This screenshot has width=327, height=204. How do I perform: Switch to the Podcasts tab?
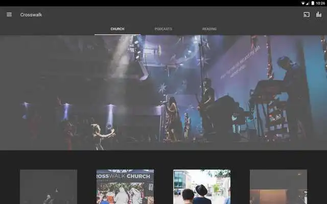163,29
